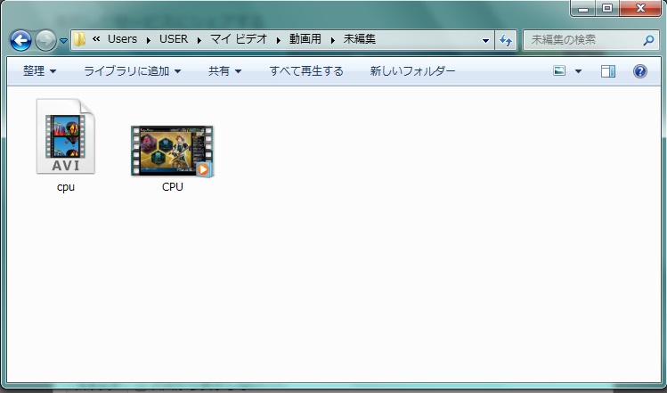Navigate to Users in the address path
Screen dimensions: 667x393
coord(123,39)
